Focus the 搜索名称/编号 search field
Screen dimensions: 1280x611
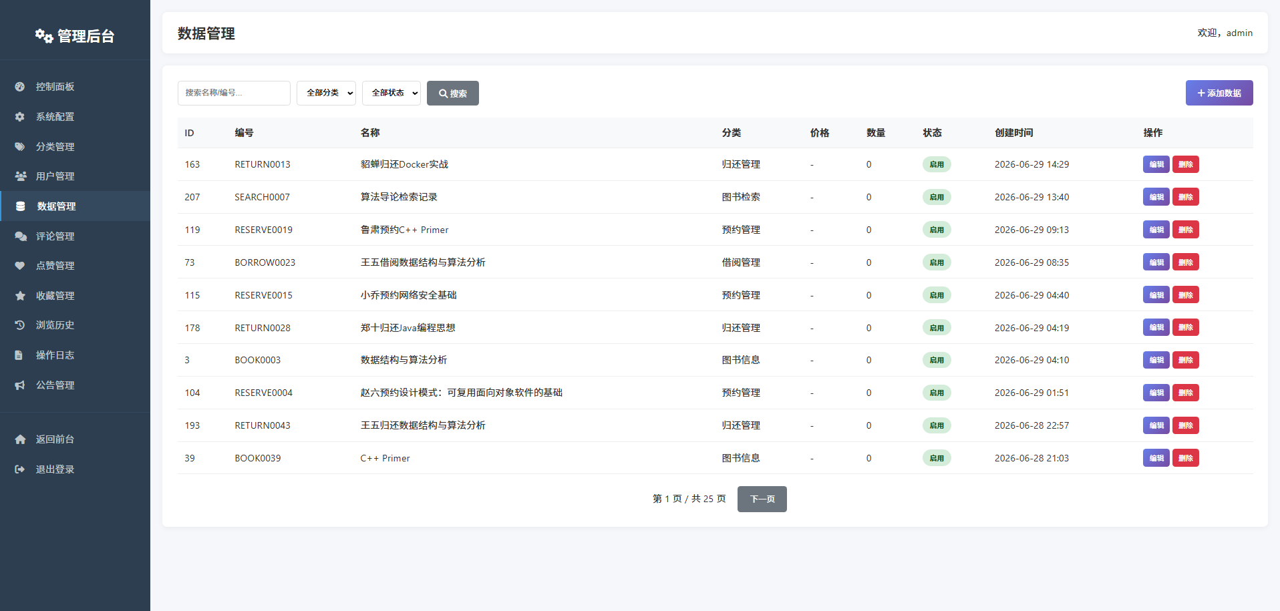[234, 93]
